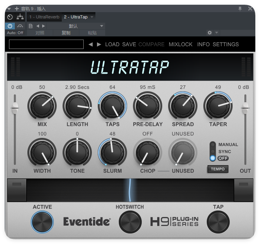This screenshot has width=260, height=244.
Task: Click the Eventide logo
Action: point(87,222)
